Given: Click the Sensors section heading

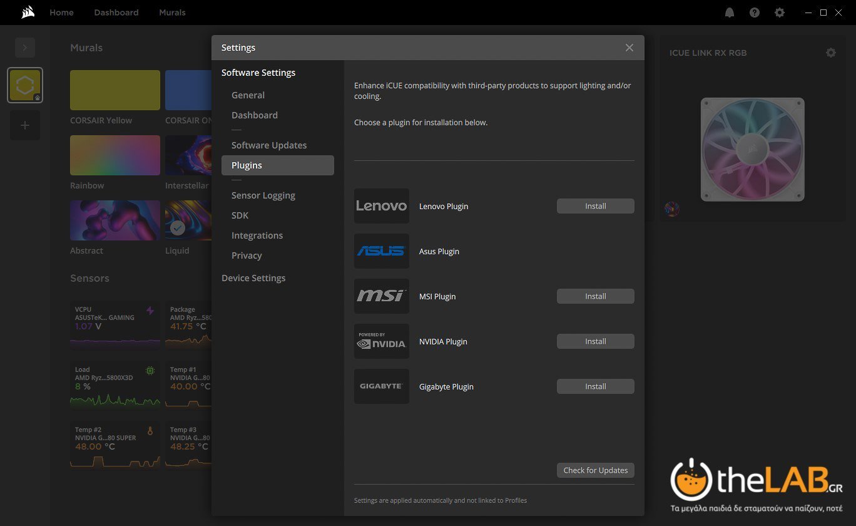Looking at the screenshot, I should tap(89, 278).
